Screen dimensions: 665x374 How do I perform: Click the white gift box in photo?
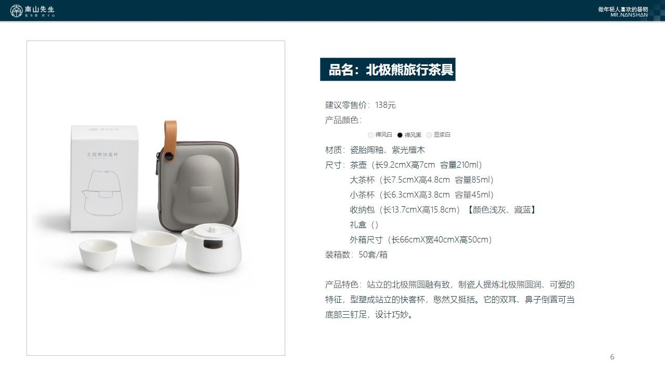pyautogui.click(x=104, y=178)
